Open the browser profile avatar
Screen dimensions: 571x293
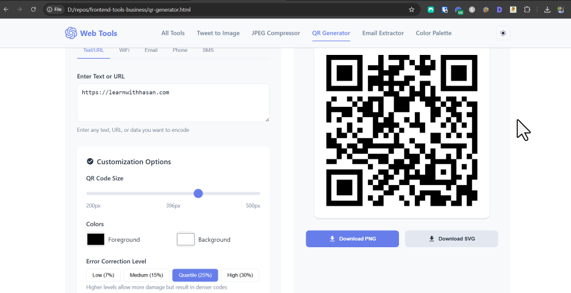pos(561,10)
